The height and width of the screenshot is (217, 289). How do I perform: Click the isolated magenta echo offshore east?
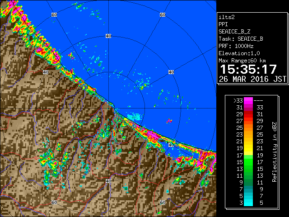[x=169, y=121]
